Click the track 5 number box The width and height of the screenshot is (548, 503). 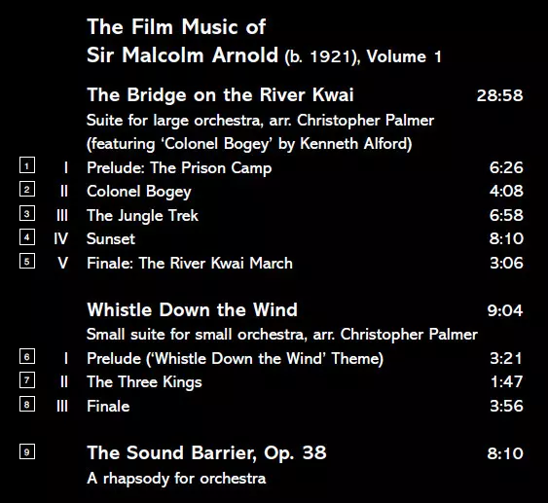coord(27,261)
